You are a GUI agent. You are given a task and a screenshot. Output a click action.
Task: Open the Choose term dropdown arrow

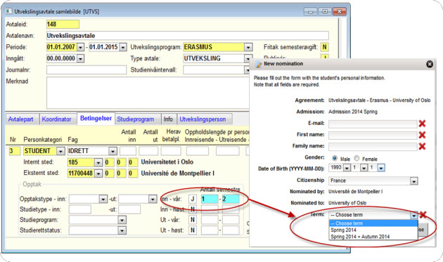(x=414, y=216)
